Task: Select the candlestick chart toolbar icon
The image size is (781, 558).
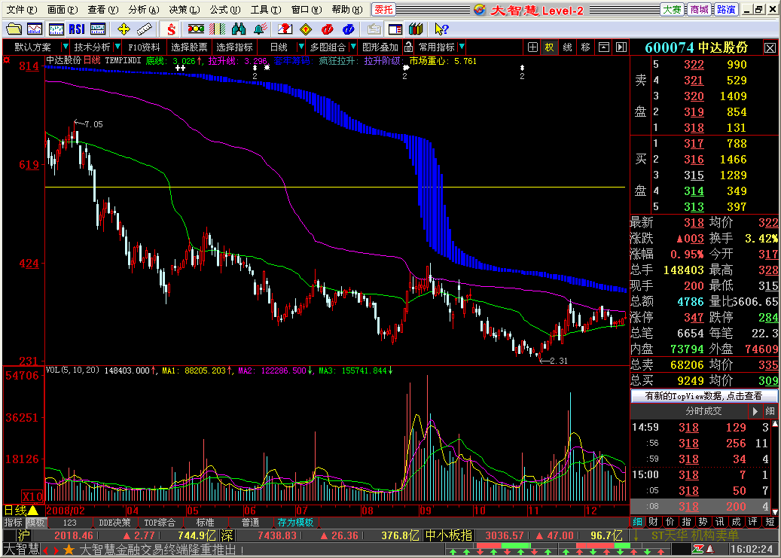Action: pyautogui.click(x=56, y=29)
